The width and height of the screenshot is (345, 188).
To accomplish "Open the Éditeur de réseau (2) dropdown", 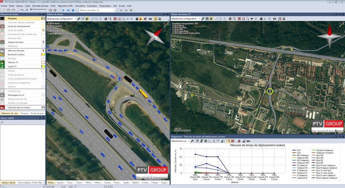I will [x=113, y=10].
